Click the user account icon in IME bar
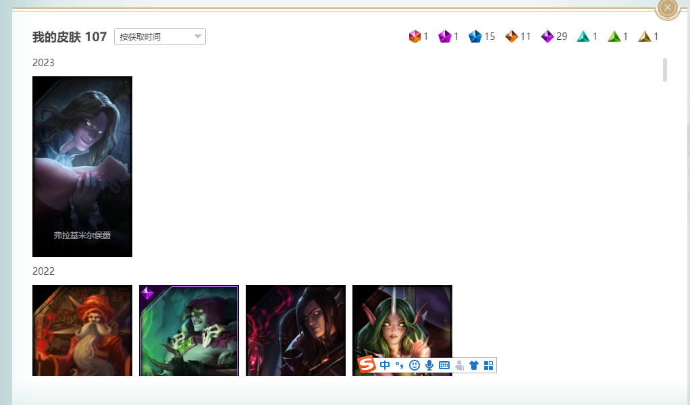 [x=459, y=365]
